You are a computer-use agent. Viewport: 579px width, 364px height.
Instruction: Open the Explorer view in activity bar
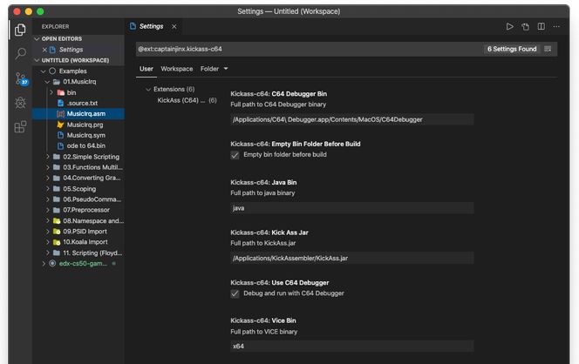(20, 30)
